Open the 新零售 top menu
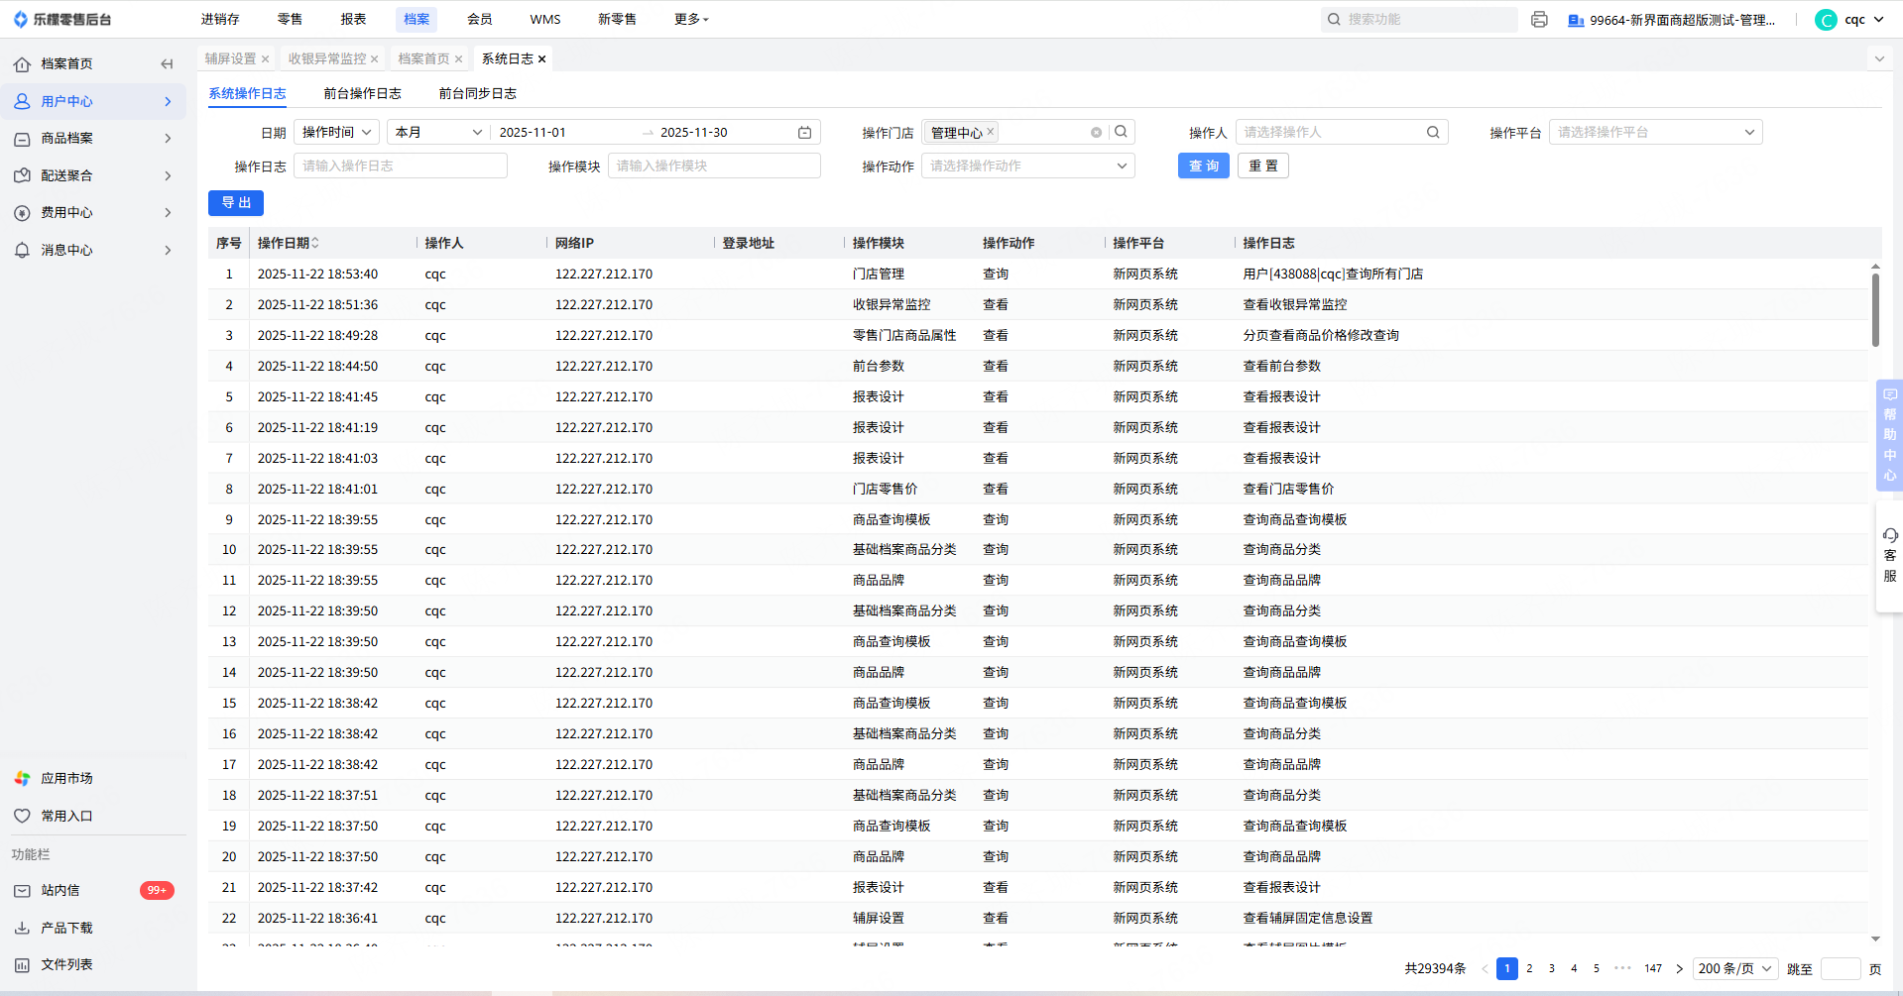Screen dimensions: 1903x996 [x=618, y=20]
